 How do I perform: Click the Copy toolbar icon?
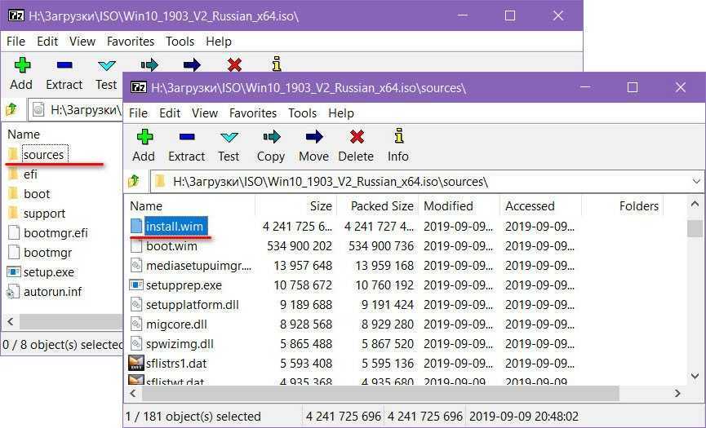click(x=270, y=137)
